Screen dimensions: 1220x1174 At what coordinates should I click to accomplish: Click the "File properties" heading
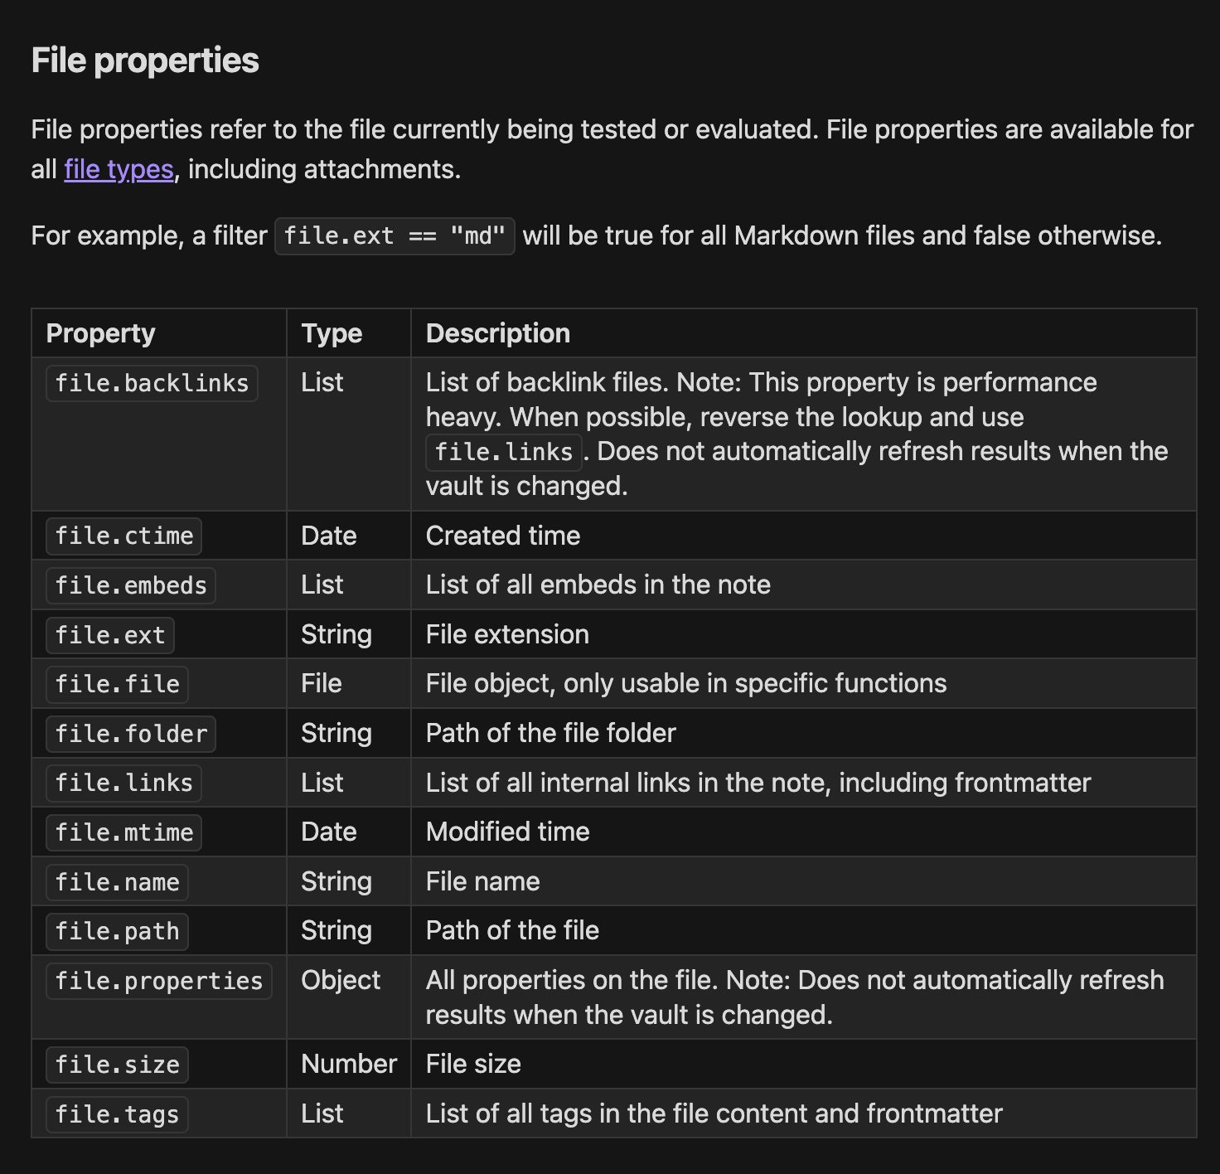145,61
